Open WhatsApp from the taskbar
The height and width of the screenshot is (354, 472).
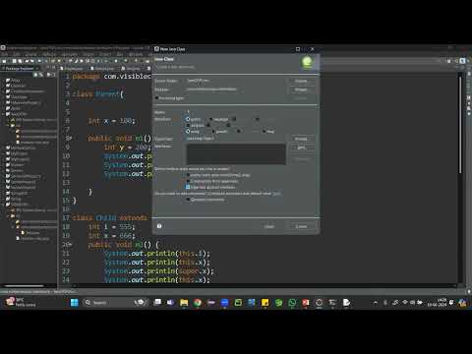292,302
